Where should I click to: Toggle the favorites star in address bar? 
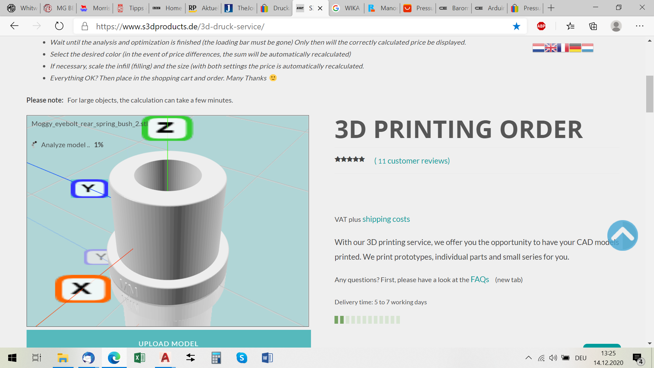click(x=516, y=26)
